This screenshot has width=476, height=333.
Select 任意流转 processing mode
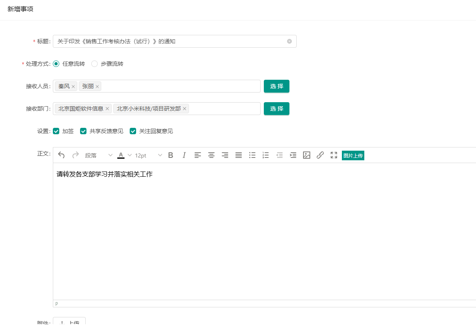[x=56, y=64]
